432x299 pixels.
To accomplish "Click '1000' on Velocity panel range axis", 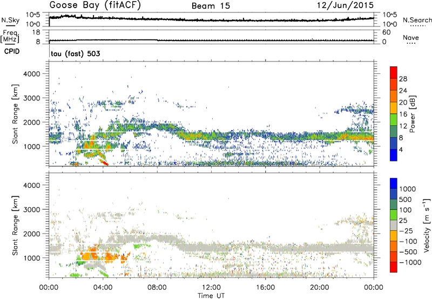I will pyautogui.click(x=32, y=258).
